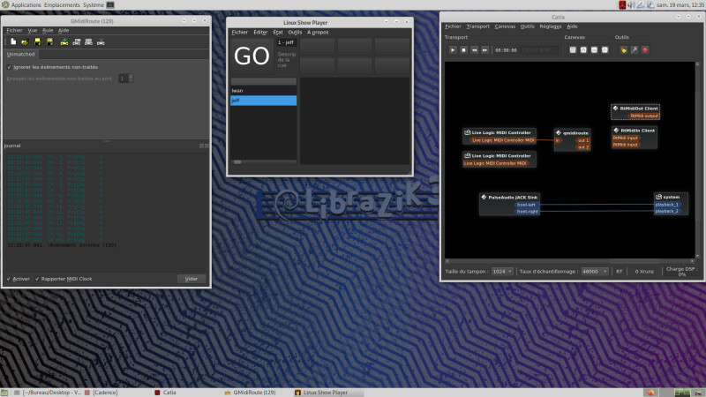Click the Save icon in QMidiRoute toolbar

pos(37,41)
